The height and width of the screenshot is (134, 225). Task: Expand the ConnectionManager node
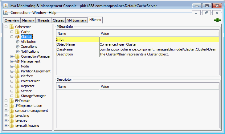coord(12,57)
